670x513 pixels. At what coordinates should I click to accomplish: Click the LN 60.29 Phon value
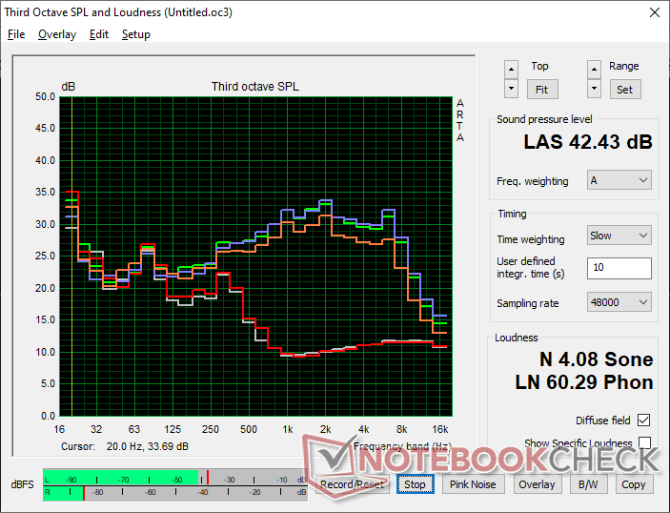[x=584, y=382]
